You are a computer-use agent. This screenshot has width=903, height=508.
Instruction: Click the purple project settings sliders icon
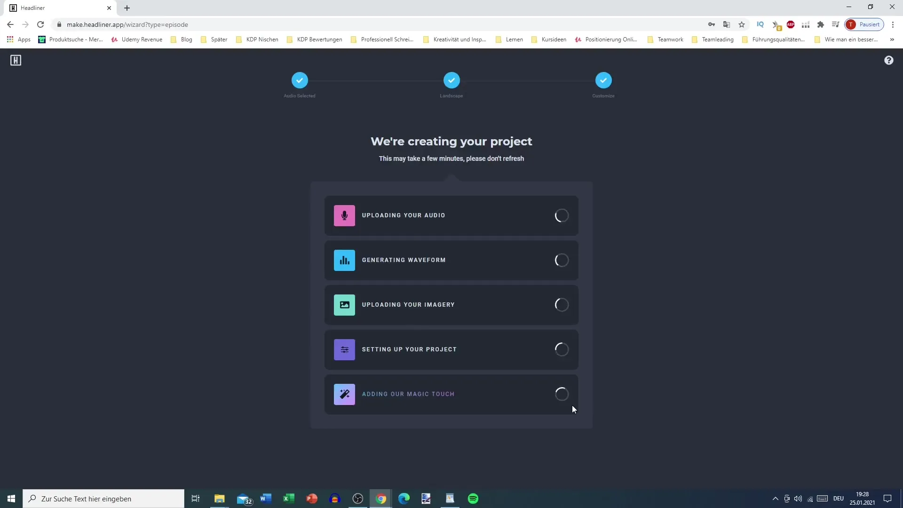click(x=344, y=350)
